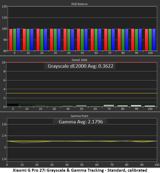
Task: Click the 1.6 y-axis label in Gamma Point
Action: click(4, 159)
